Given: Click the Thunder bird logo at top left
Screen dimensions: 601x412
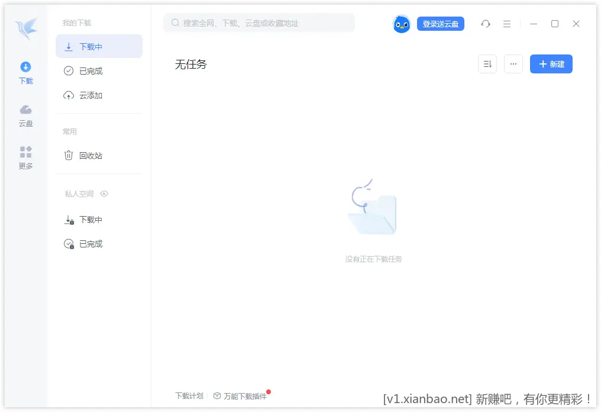Looking at the screenshot, I should point(25,28).
